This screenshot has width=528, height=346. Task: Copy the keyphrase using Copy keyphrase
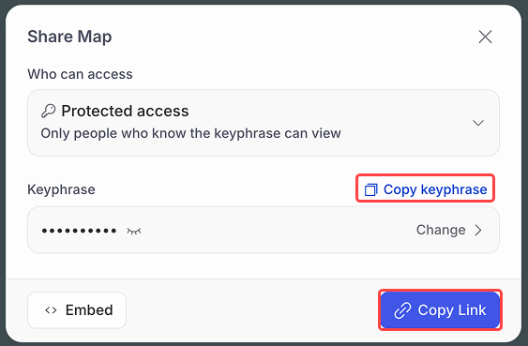pyautogui.click(x=425, y=188)
